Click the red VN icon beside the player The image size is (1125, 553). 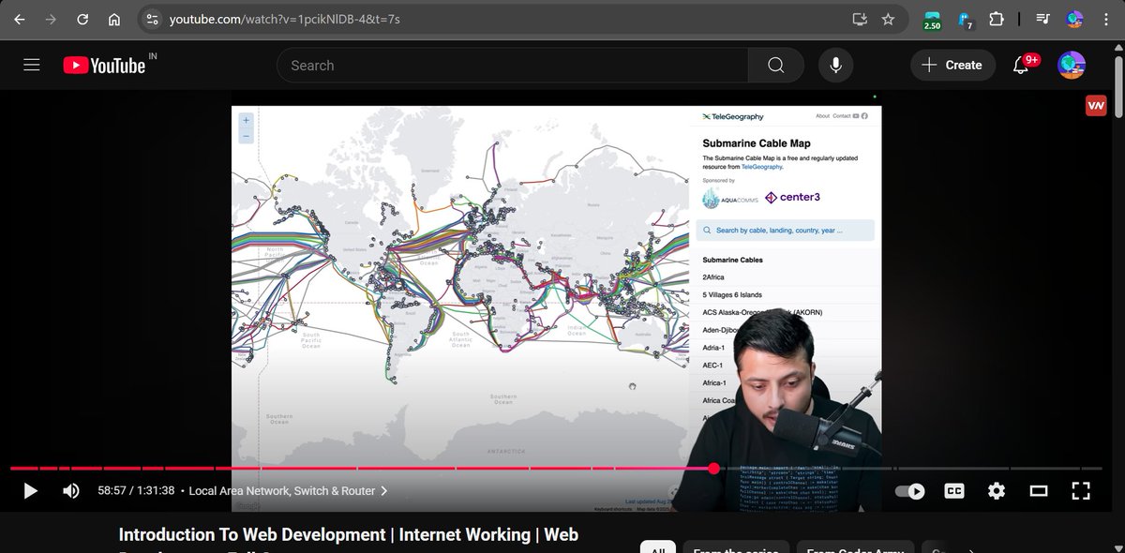tap(1096, 106)
